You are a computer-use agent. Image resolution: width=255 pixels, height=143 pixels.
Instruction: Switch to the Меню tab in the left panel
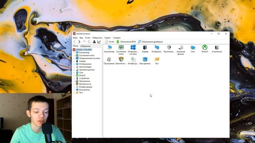pyautogui.click(x=76, y=46)
